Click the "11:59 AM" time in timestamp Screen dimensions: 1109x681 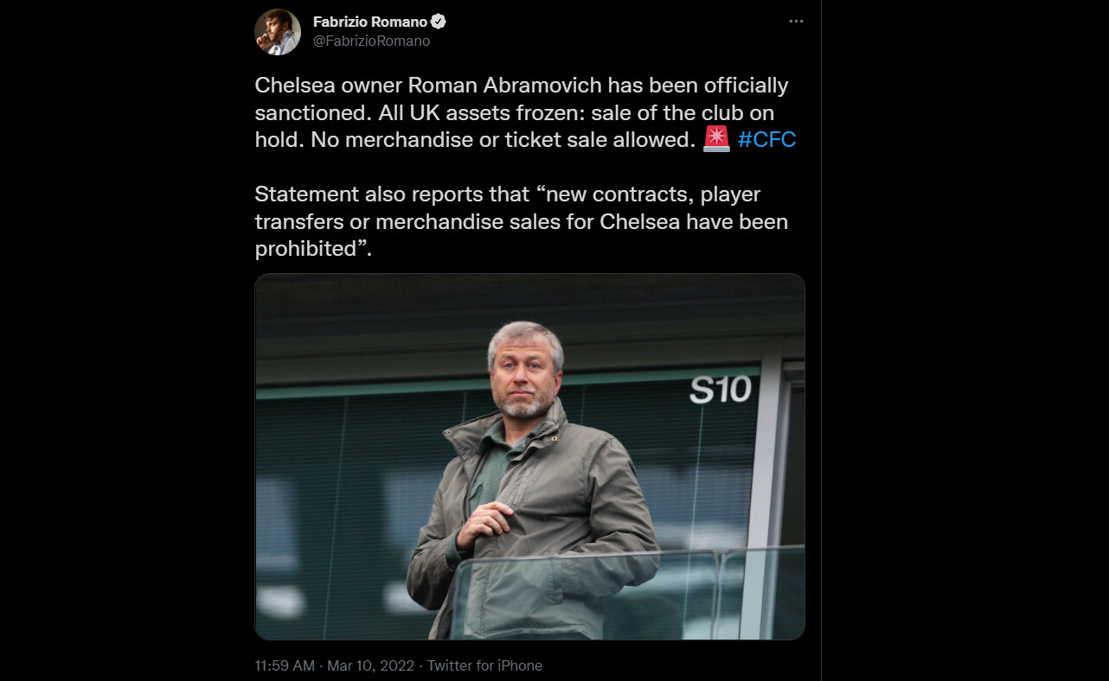pyautogui.click(x=285, y=665)
